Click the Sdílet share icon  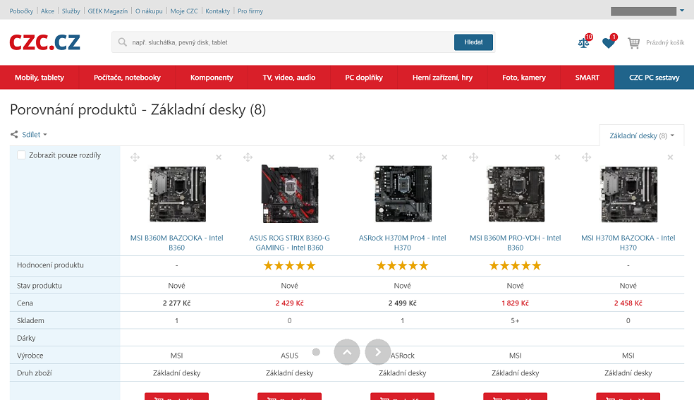coord(14,135)
